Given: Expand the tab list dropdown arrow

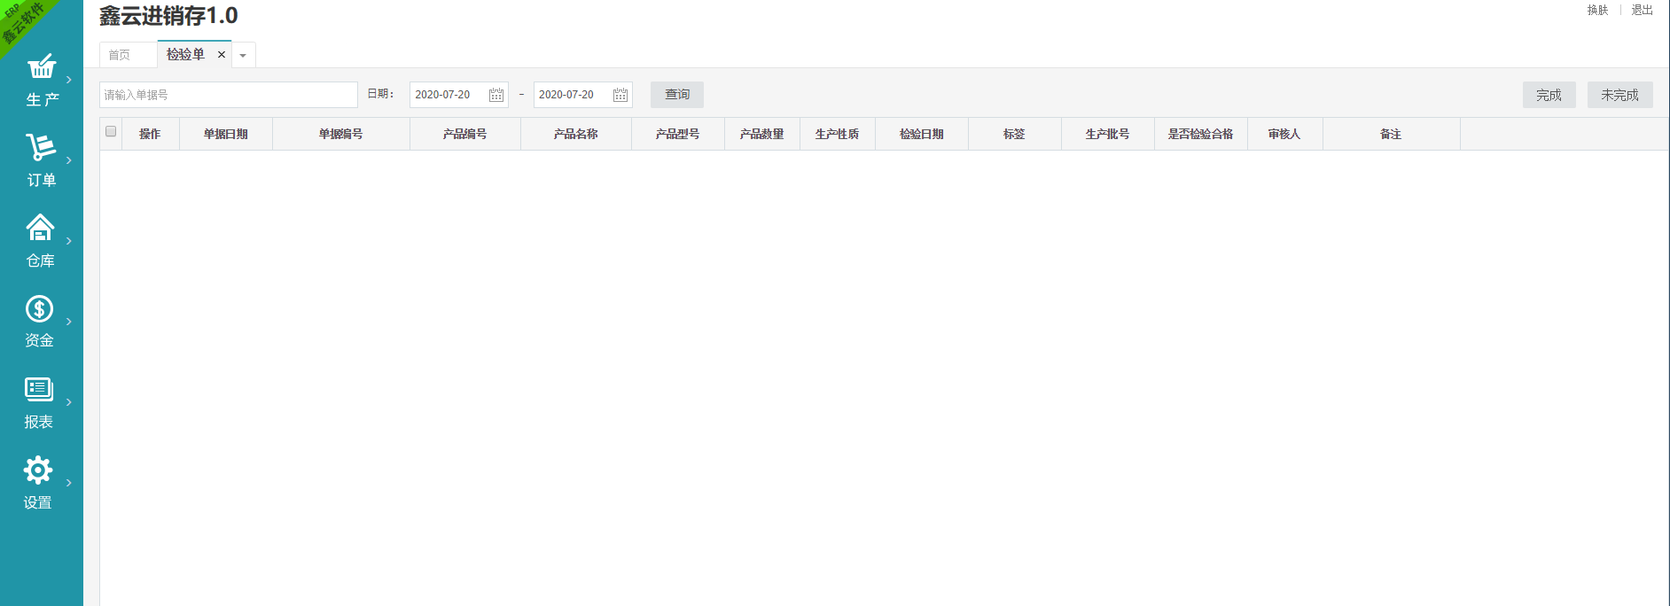Looking at the screenshot, I should pos(243,56).
